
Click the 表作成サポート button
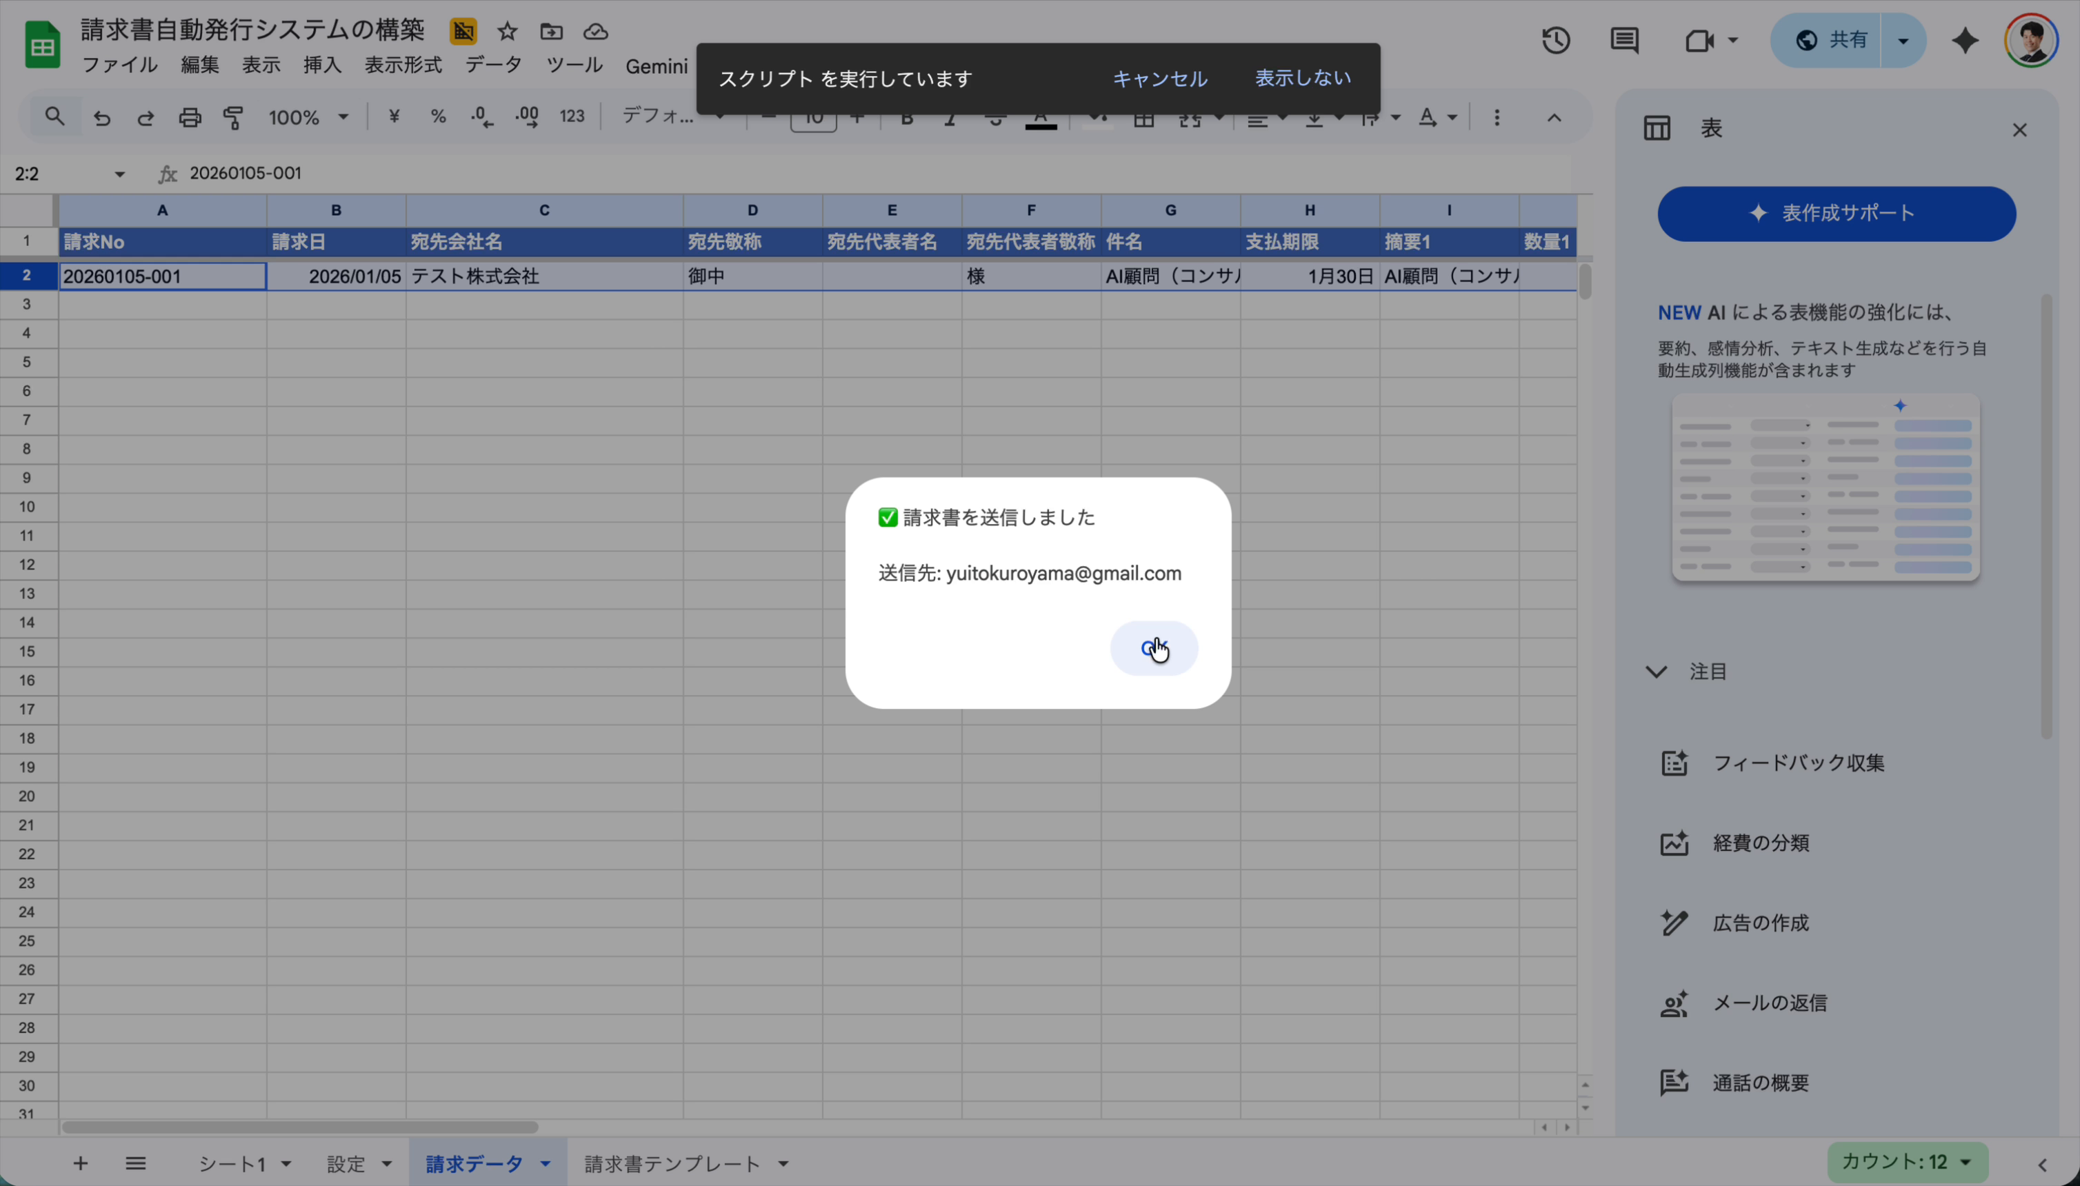point(1834,212)
